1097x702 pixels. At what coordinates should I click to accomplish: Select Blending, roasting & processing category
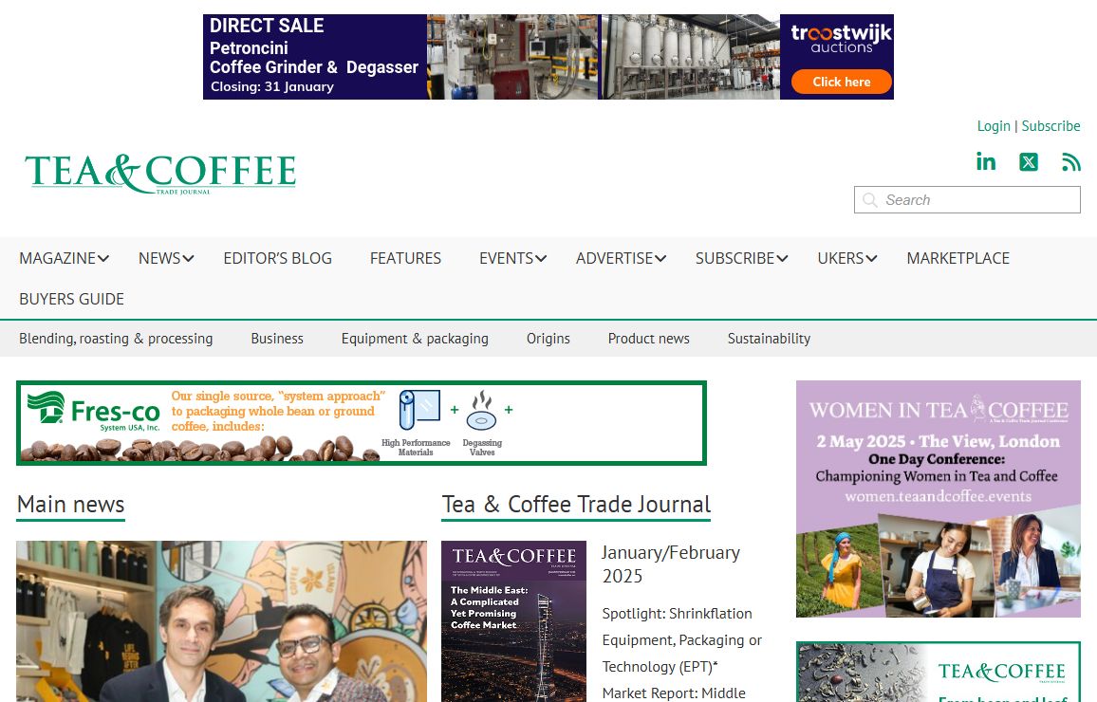[x=116, y=339]
